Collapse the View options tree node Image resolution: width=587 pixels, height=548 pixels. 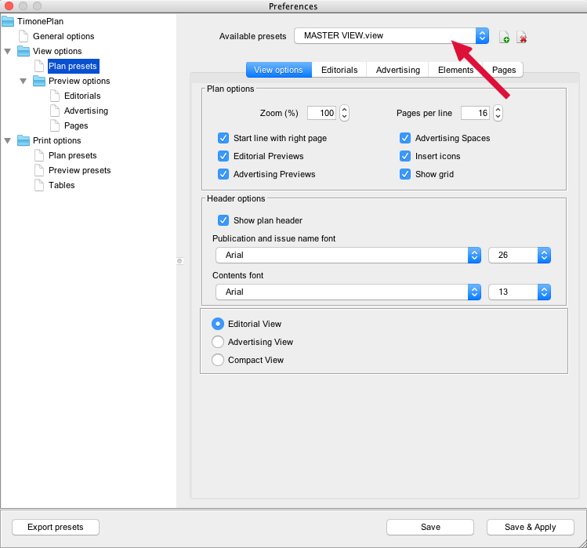point(8,51)
